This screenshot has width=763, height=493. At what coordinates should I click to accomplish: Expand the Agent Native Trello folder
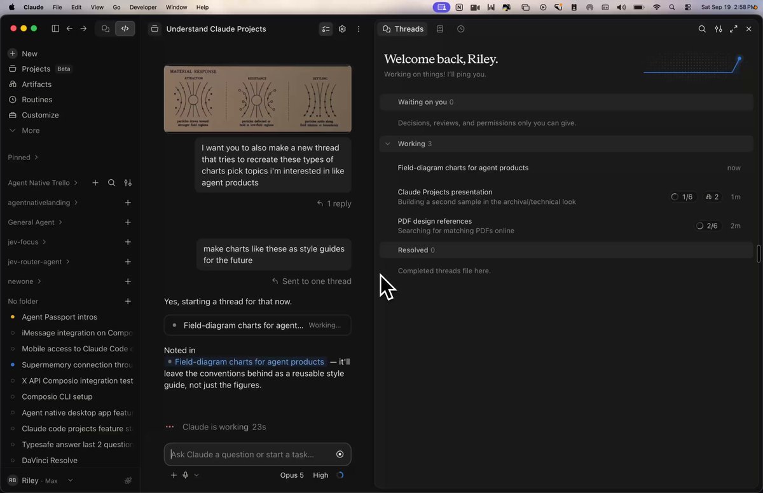click(43, 183)
